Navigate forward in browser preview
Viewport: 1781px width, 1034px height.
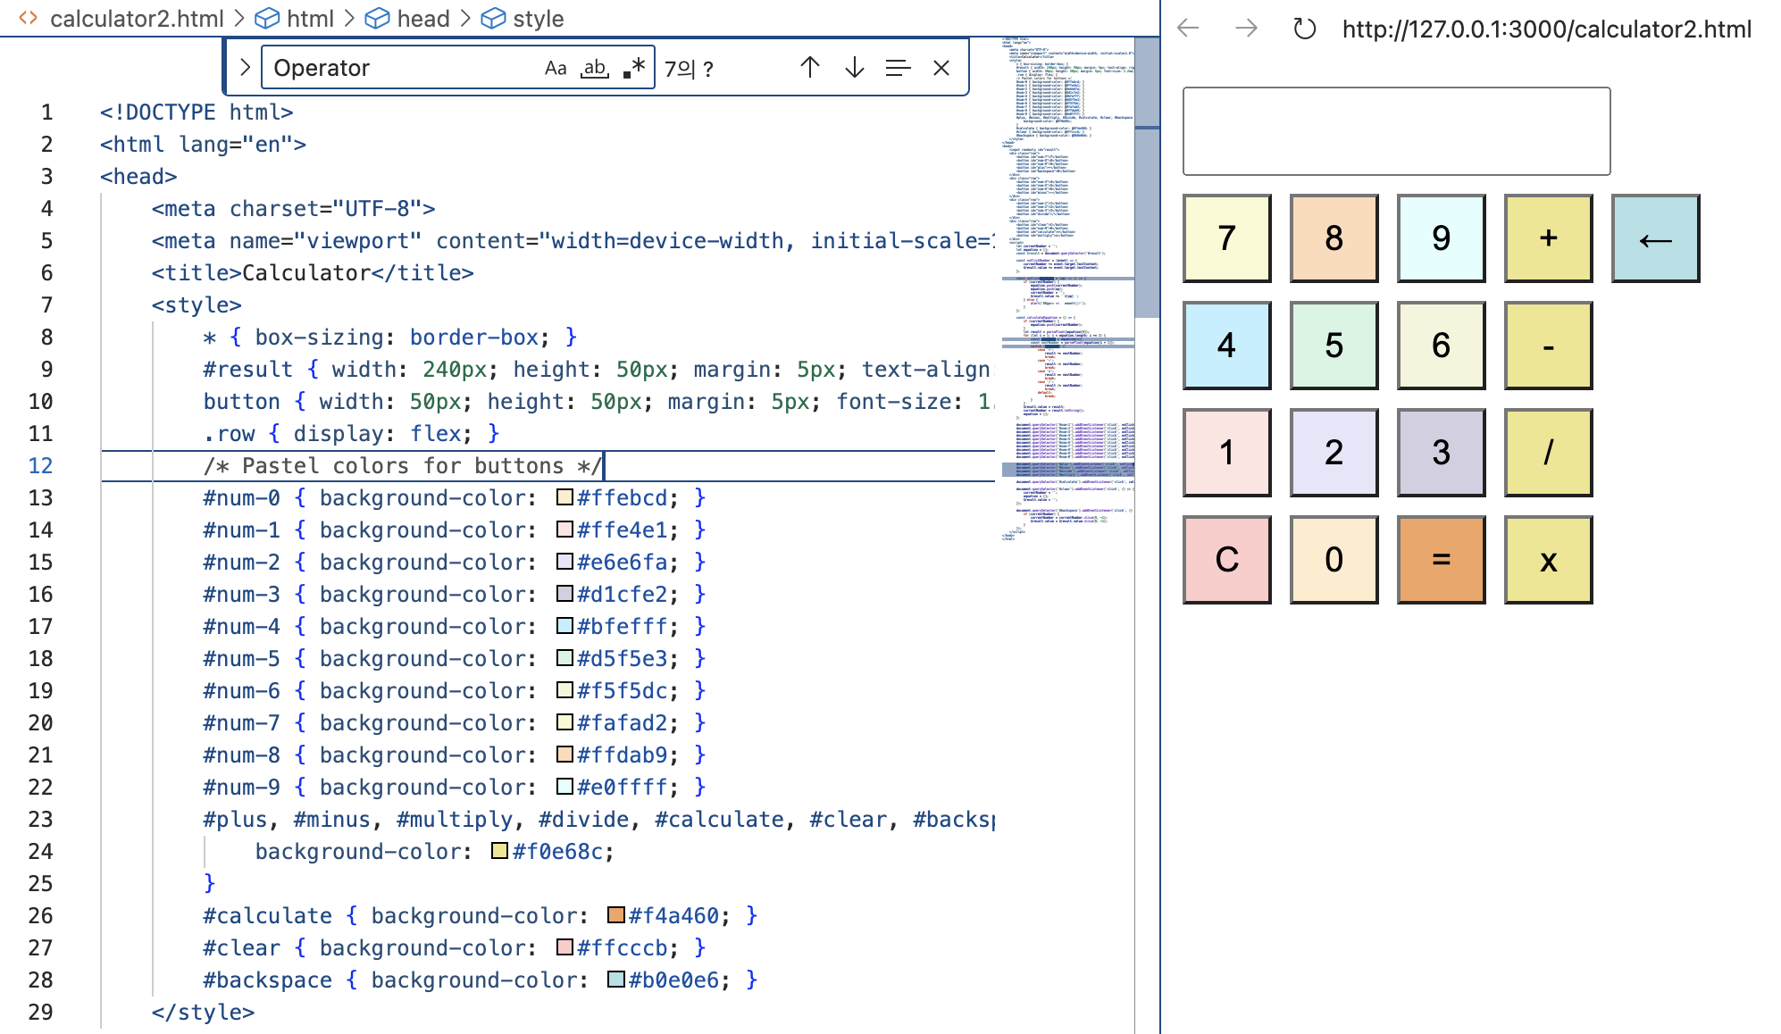click(x=1246, y=29)
